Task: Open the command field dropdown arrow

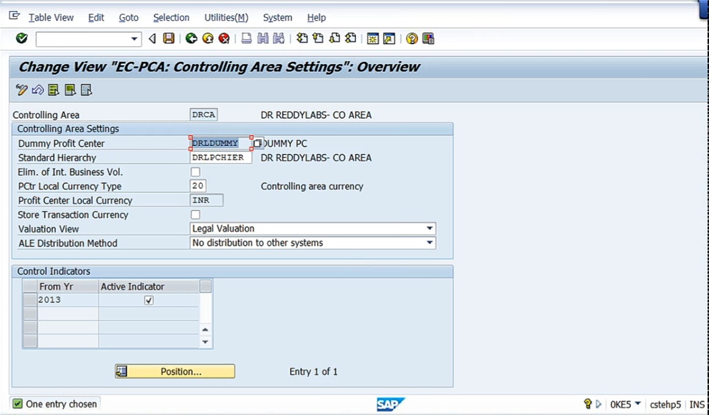Action: coord(134,39)
